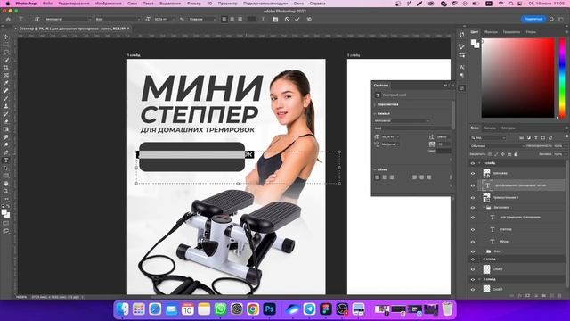Collapse the '1 слайд' artboard group

[479, 163]
